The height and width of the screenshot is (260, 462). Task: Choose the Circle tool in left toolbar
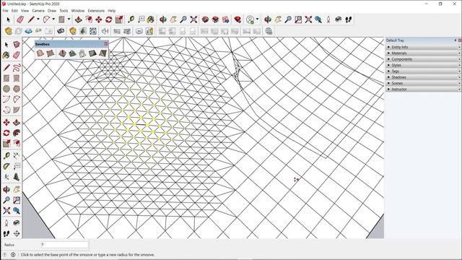[x=6, y=88]
